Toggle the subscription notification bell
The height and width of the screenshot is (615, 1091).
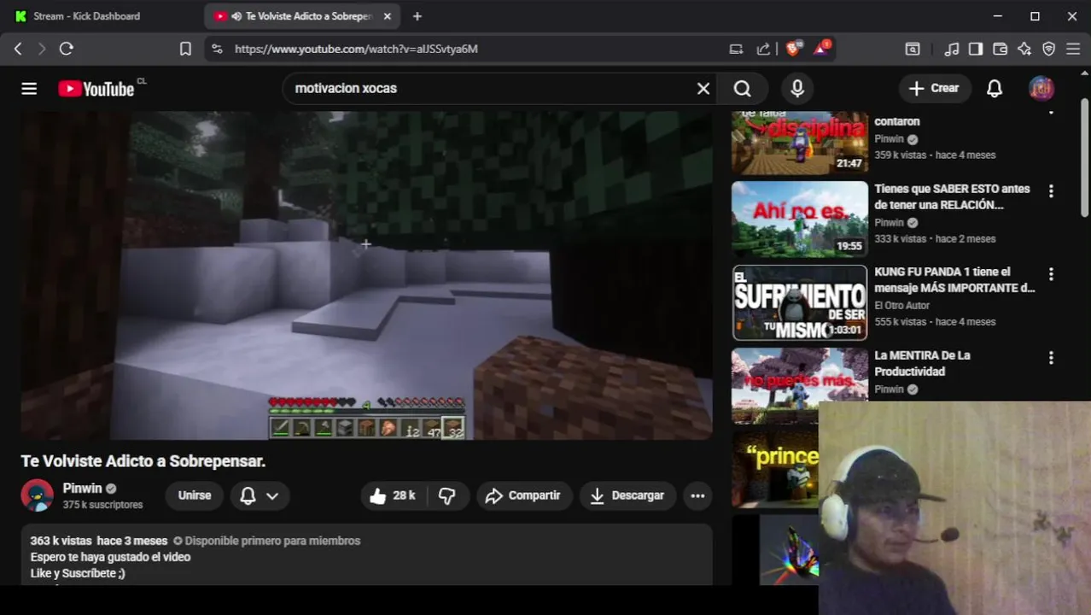(248, 495)
